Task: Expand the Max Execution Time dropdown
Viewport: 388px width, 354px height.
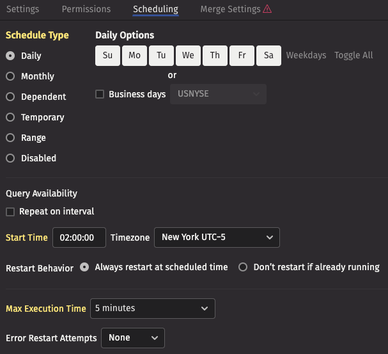Action: coord(152,309)
